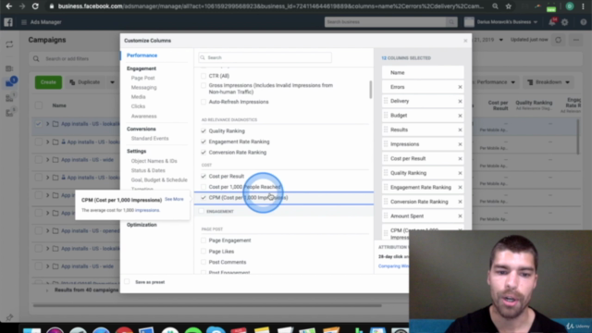This screenshot has width=592, height=333.
Task: Open the Status & Dates subcategory
Action: [148, 170]
